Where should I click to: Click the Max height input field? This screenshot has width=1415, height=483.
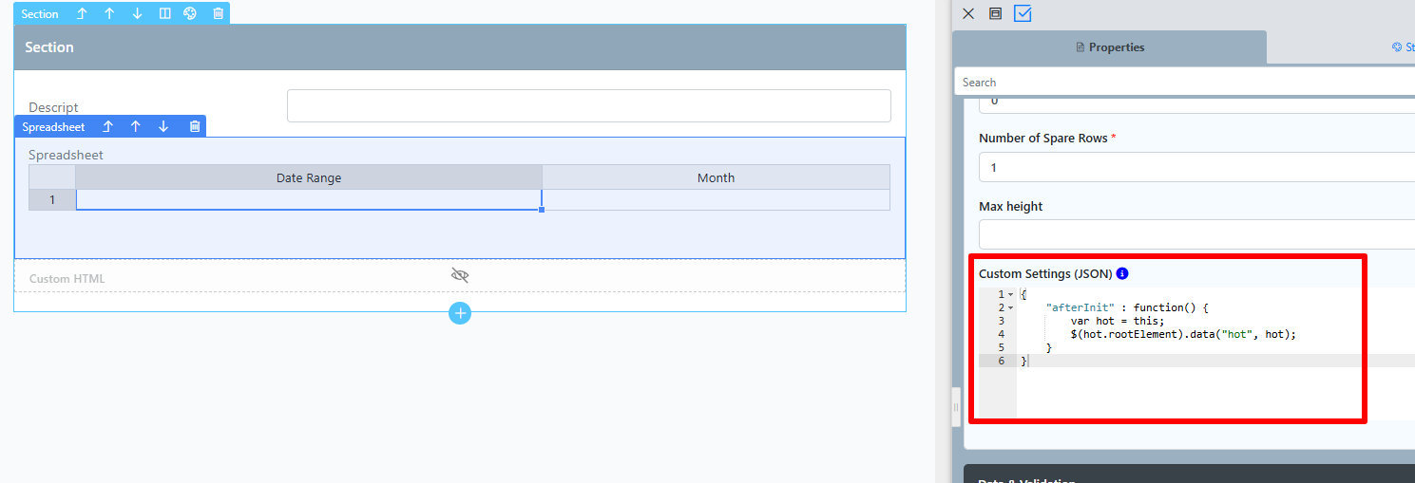click(1196, 234)
